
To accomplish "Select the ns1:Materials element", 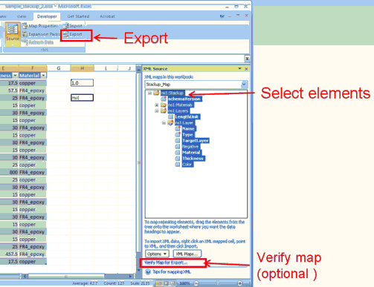I will (x=181, y=105).
